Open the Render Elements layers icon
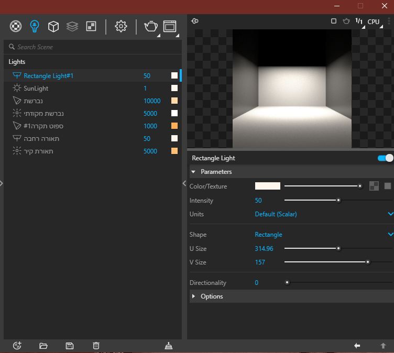Image resolution: width=394 pixels, height=353 pixels. (72, 26)
